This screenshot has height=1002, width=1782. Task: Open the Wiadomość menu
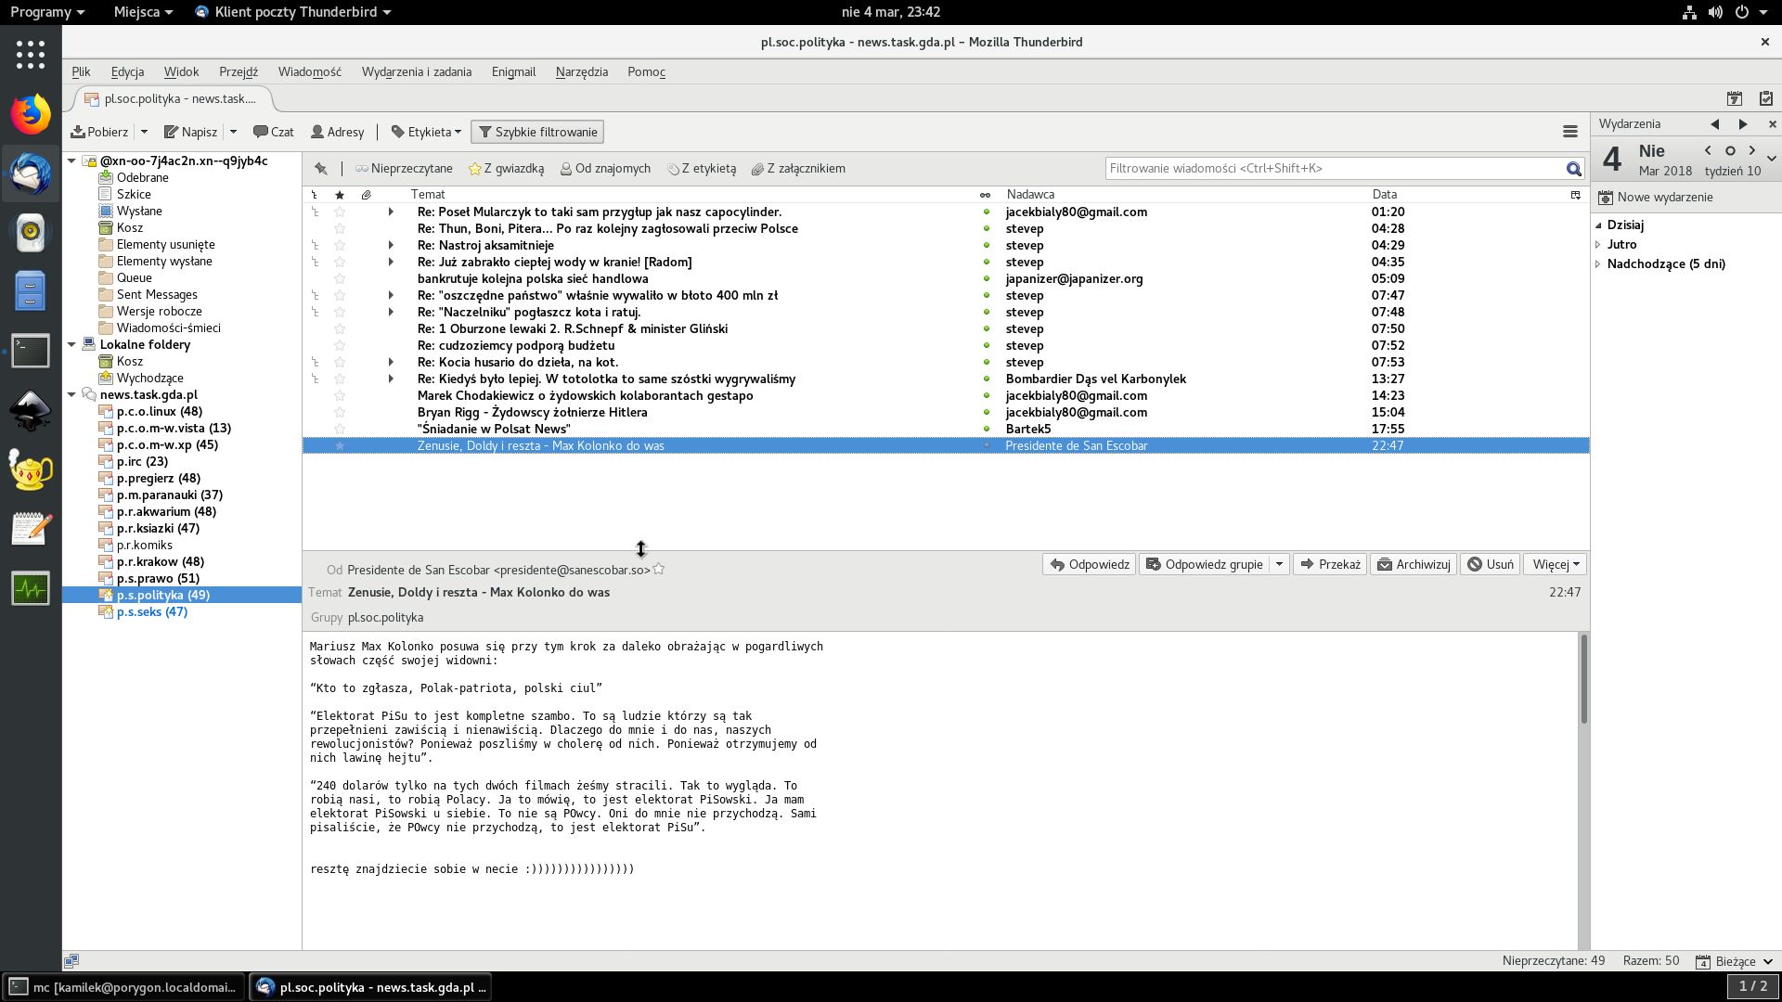pyautogui.click(x=309, y=71)
